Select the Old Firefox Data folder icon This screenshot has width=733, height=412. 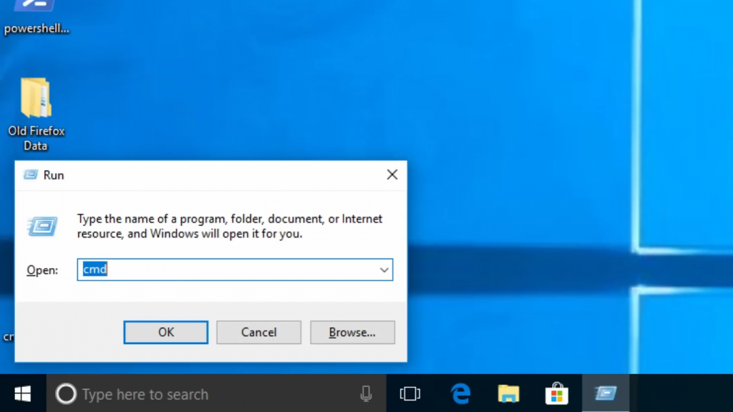tap(36, 97)
